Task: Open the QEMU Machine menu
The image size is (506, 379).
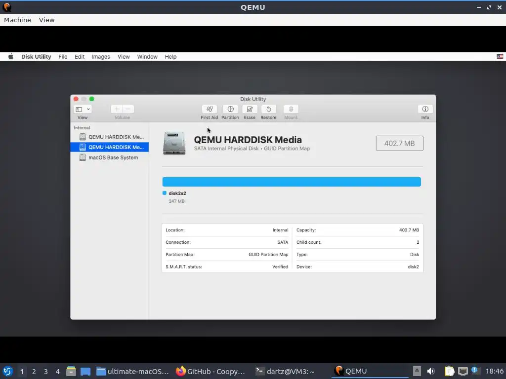Action: tap(17, 20)
